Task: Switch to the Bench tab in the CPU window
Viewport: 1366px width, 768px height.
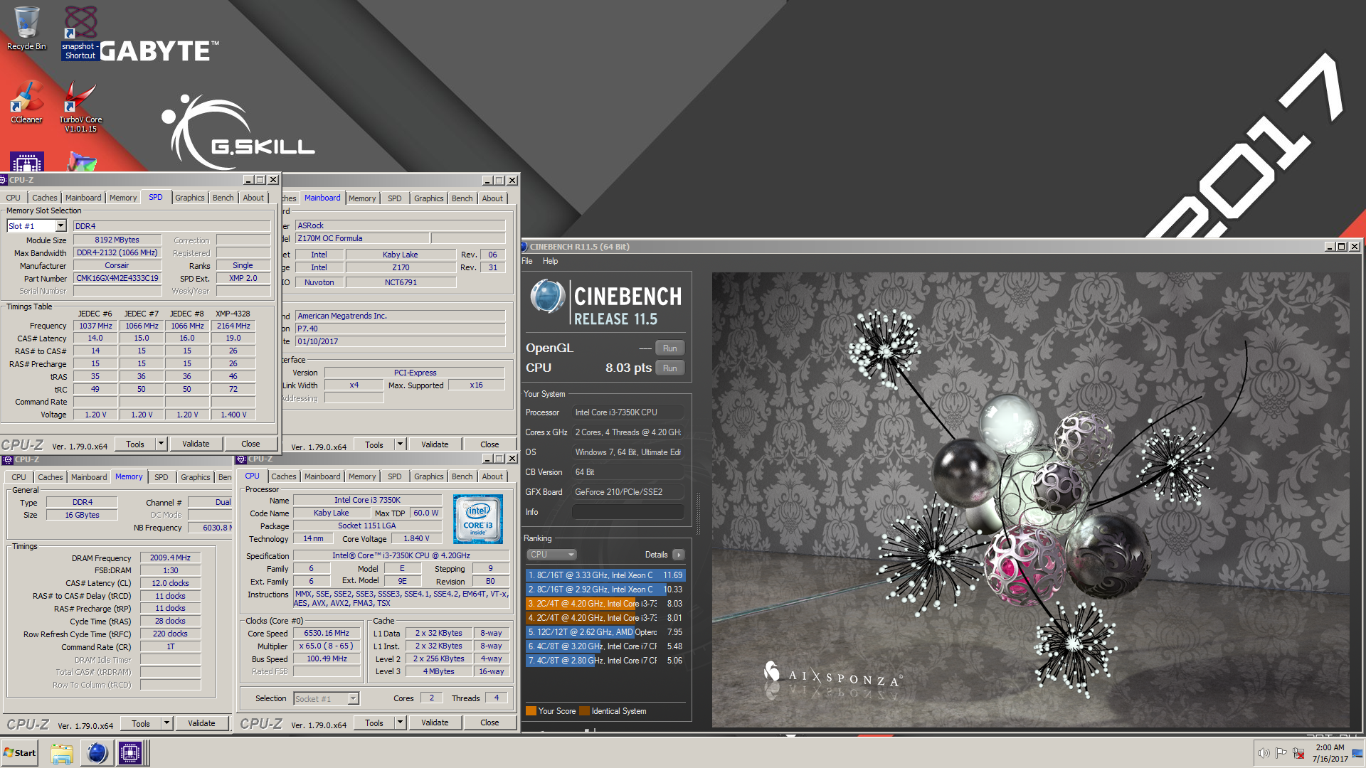Action: pos(462,476)
